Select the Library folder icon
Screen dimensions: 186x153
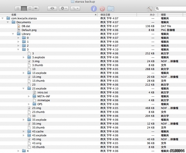tap(19, 34)
